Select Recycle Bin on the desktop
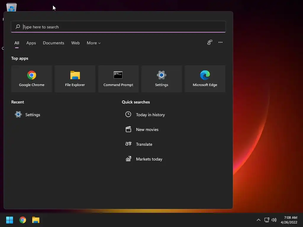Image resolution: width=303 pixels, height=227 pixels. click(x=12, y=7)
